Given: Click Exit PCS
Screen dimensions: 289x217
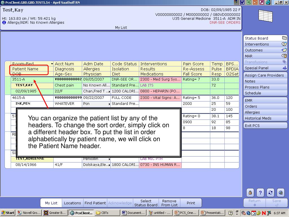Looking at the screenshot, I should pyautogui.click(x=265, y=125).
